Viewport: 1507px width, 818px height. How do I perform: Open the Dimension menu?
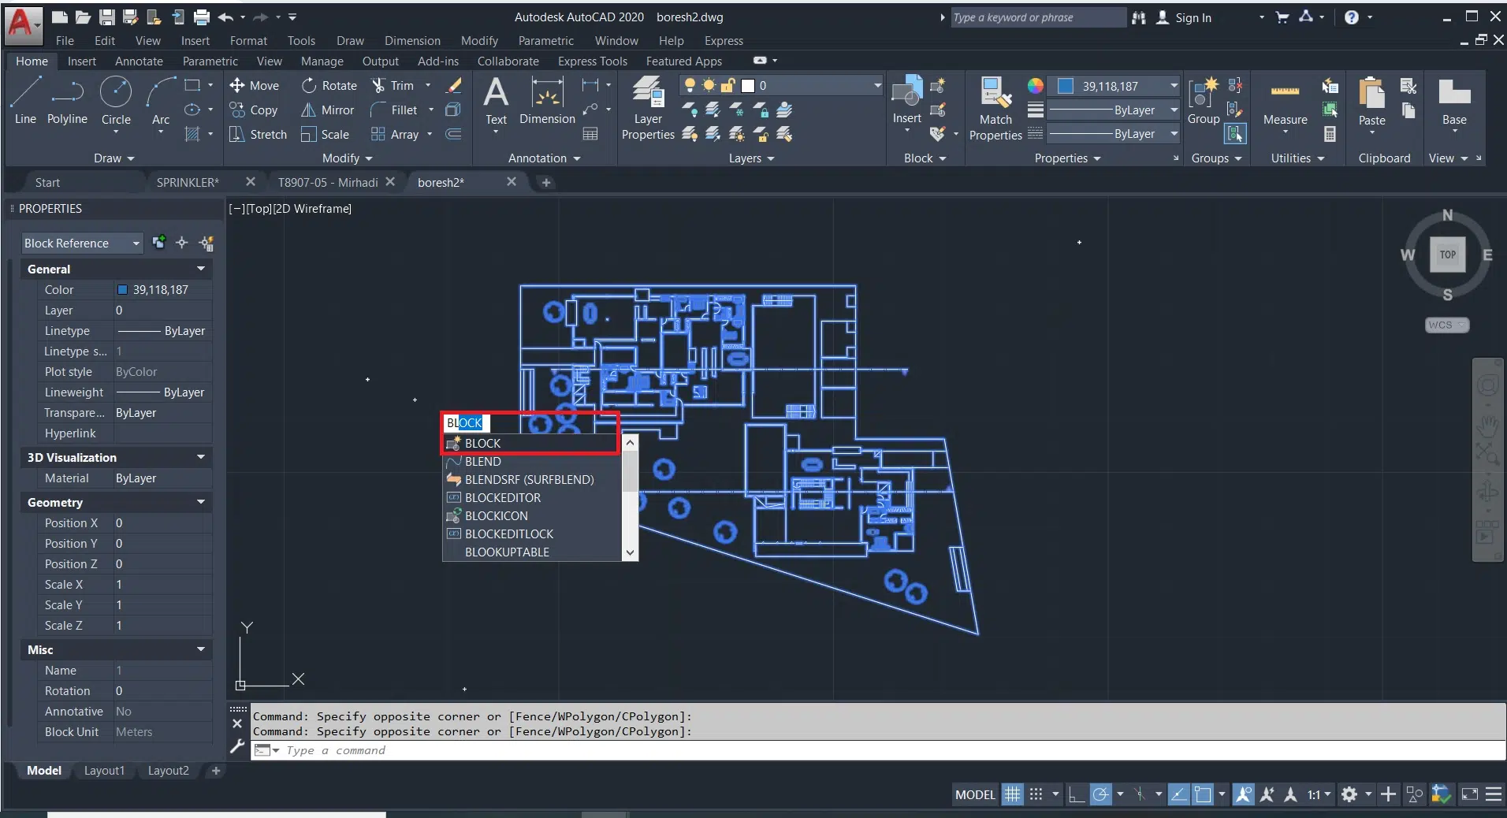[x=412, y=41]
